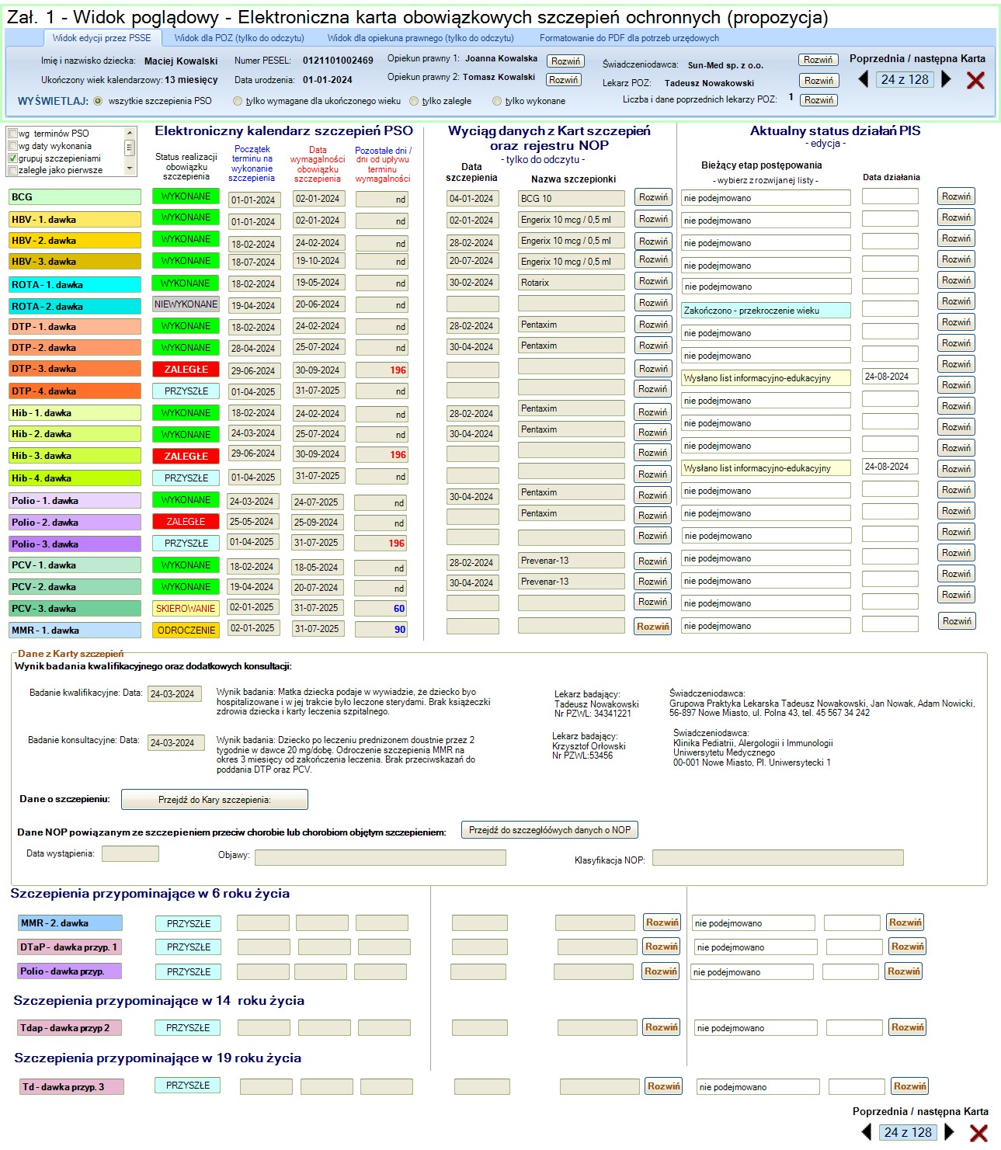
Task: Close the card with the header red X
Action: 975,80
